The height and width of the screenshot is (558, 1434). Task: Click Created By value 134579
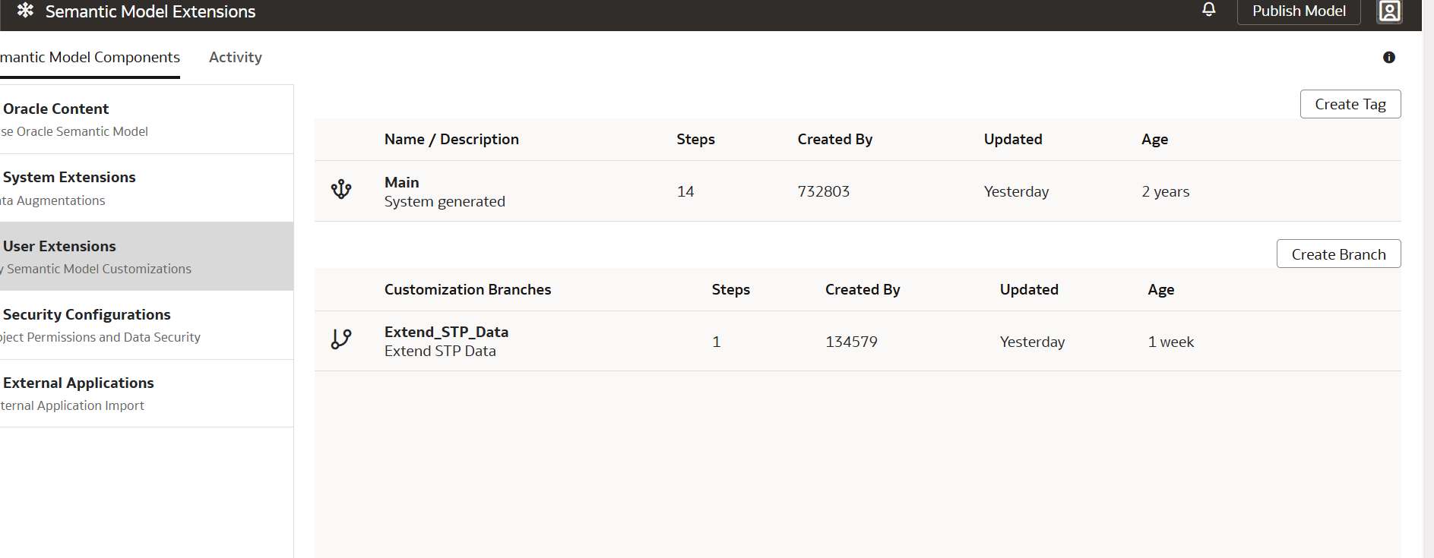pyautogui.click(x=851, y=342)
